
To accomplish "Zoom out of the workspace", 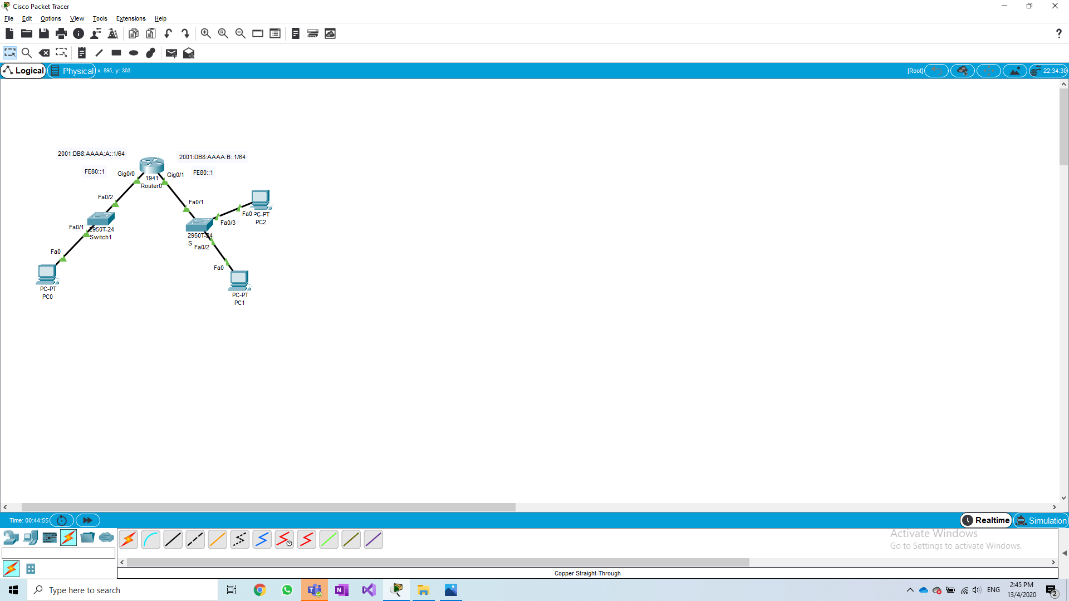I will point(241,33).
